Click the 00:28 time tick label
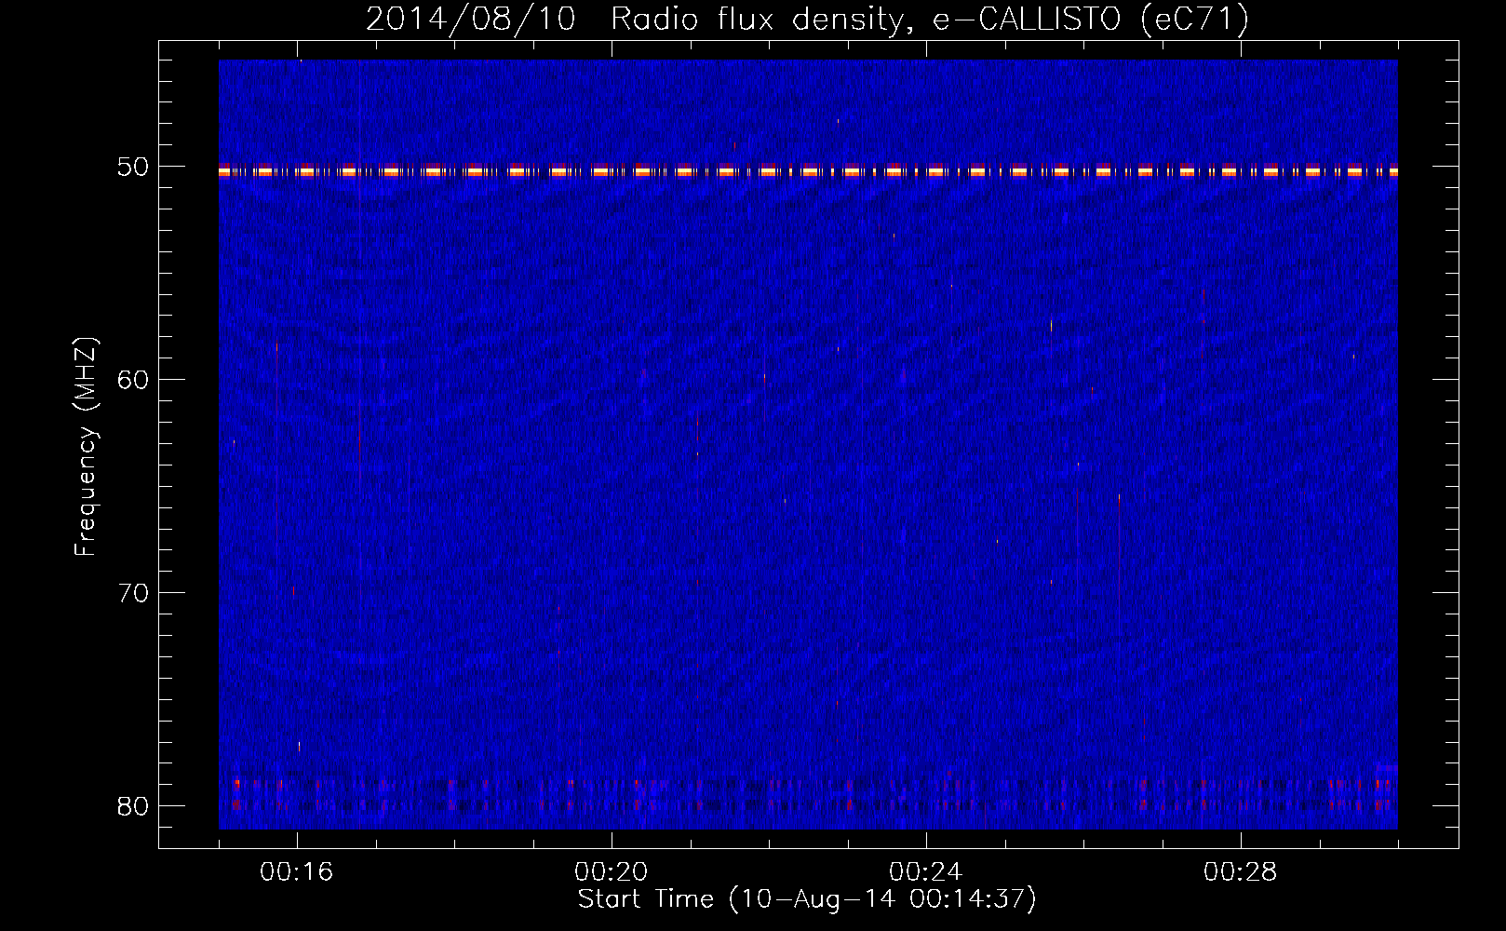Viewport: 1506px width, 931px height. (1241, 872)
